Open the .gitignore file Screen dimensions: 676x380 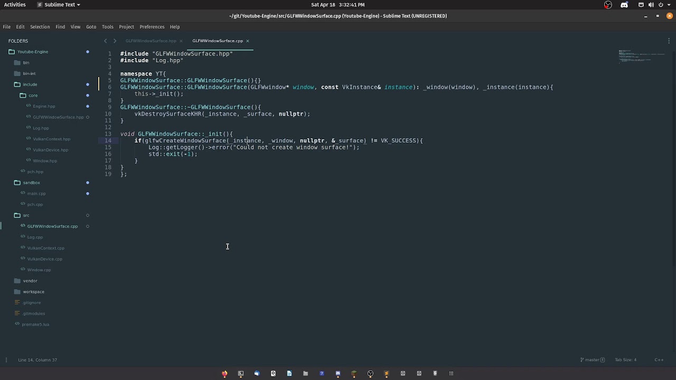(31, 302)
